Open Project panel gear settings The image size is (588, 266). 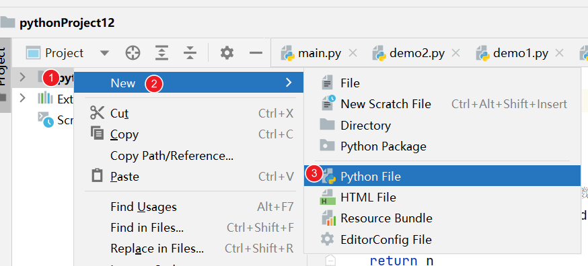click(x=227, y=53)
